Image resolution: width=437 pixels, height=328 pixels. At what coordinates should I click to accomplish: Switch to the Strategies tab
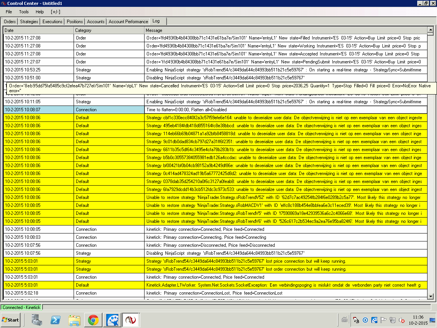coord(29,22)
